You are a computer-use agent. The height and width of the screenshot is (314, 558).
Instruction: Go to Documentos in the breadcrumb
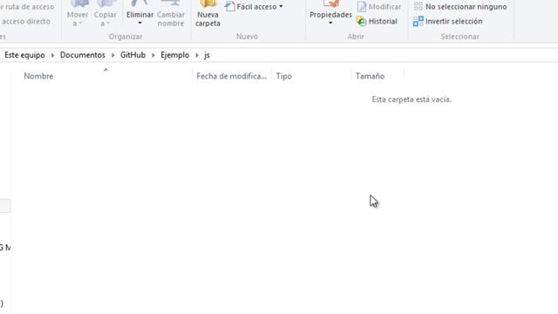click(83, 55)
